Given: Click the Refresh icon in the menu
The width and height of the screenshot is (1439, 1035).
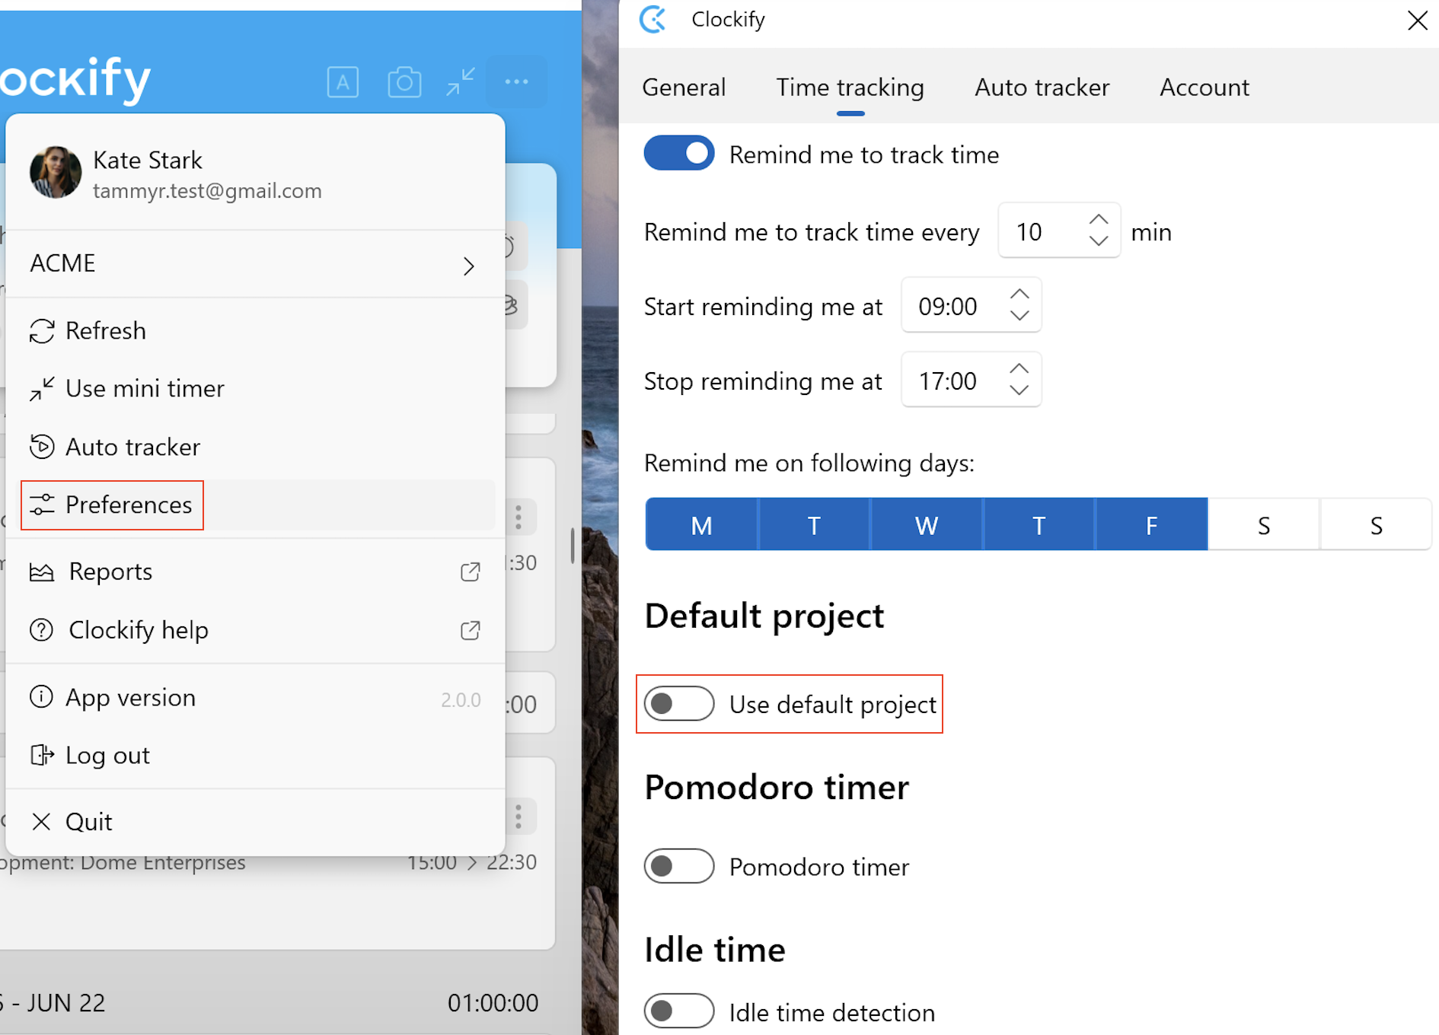Looking at the screenshot, I should pyautogui.click(x=43, y=330).
